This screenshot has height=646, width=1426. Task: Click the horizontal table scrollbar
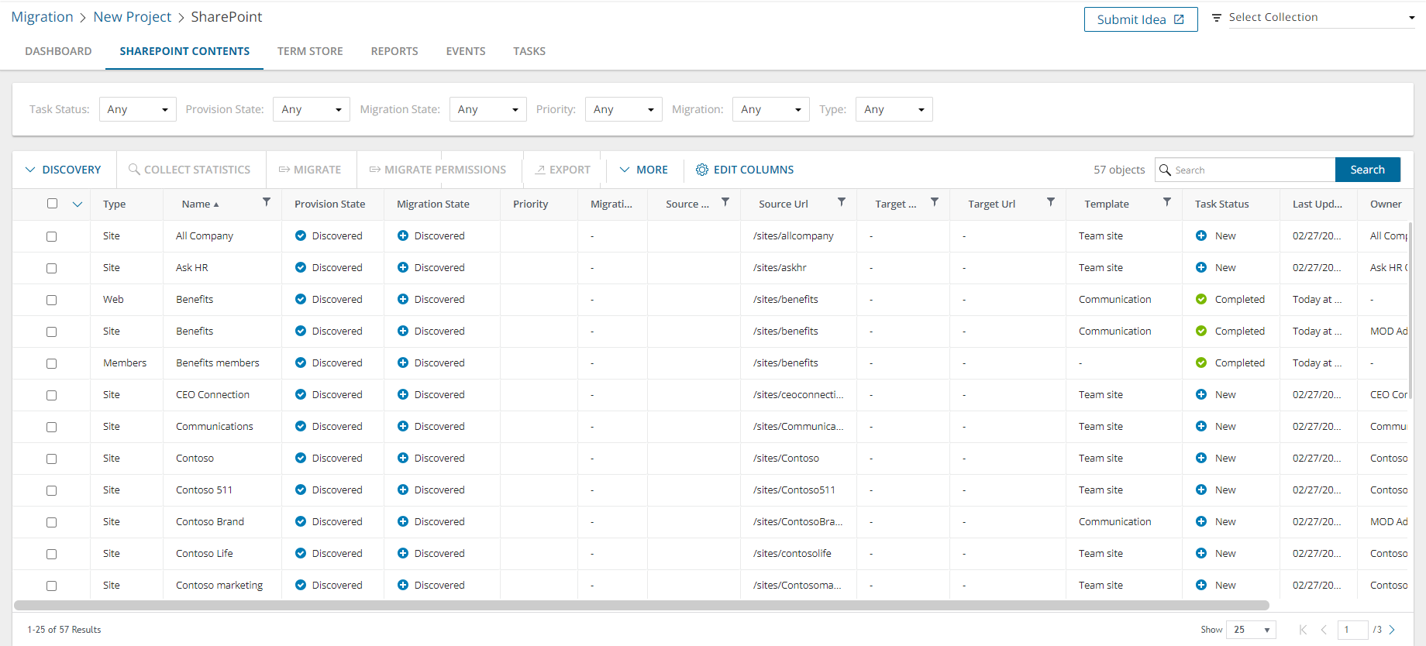tap(641, 605)
